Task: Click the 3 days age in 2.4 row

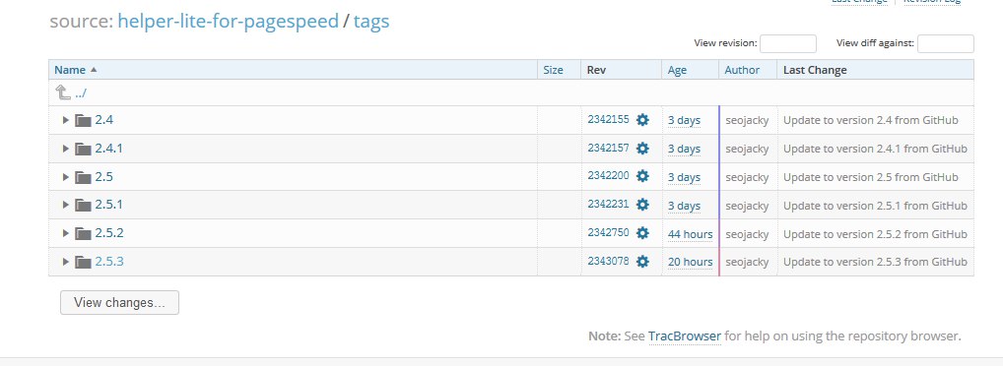Action: click(684, 120)
